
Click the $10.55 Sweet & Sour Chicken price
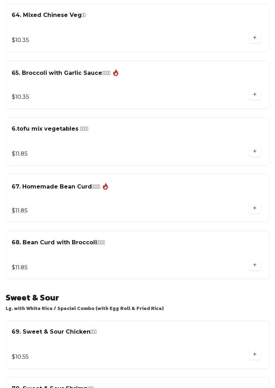click(x=20, y=357)
